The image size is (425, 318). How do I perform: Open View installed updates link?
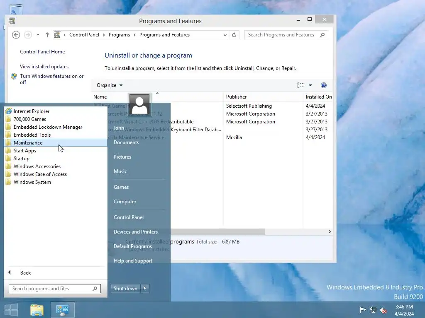pyautogui.click(x=44, y=67)
